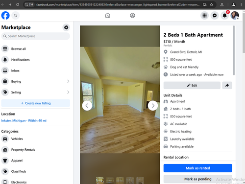The width and height of the screenshot is (245, 184).
Task: Open the Facebook search magnifier icon
Action: pos(15,16)
